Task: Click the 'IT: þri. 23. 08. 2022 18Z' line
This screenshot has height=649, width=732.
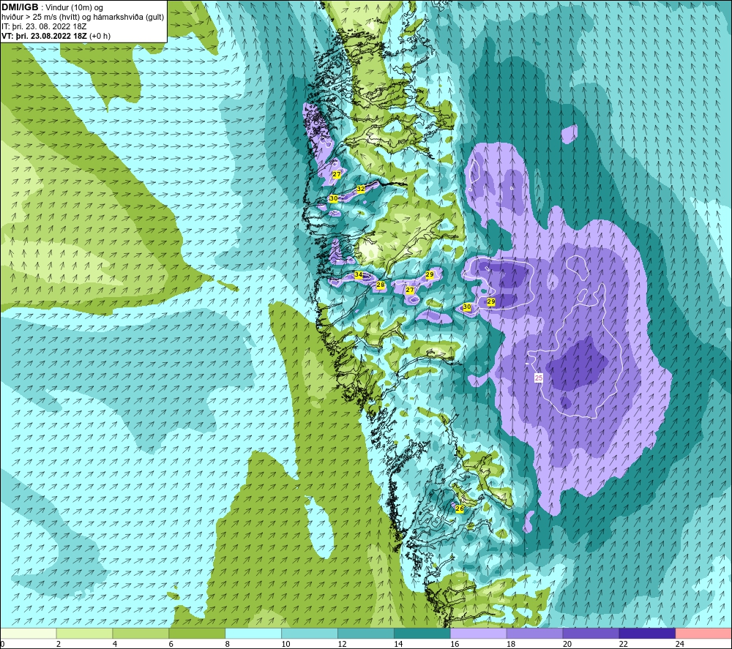Action: click(x=44, y=26)
